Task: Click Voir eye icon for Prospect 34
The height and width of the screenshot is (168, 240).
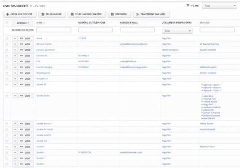Action: tap(21, 79)
